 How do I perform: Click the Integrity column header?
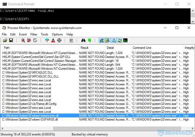(x=189, y=48)
